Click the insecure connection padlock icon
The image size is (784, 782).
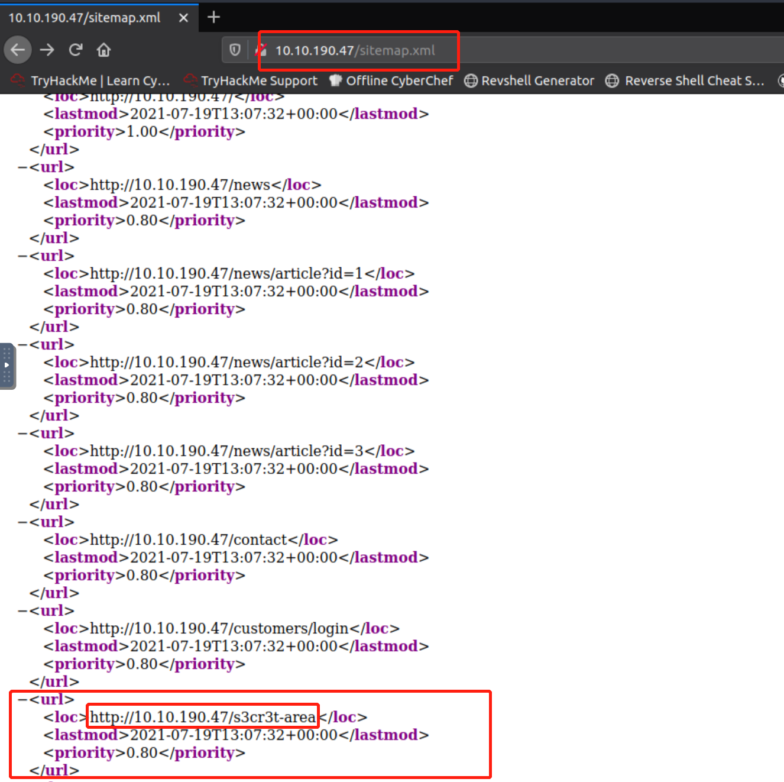pos(261,50)
